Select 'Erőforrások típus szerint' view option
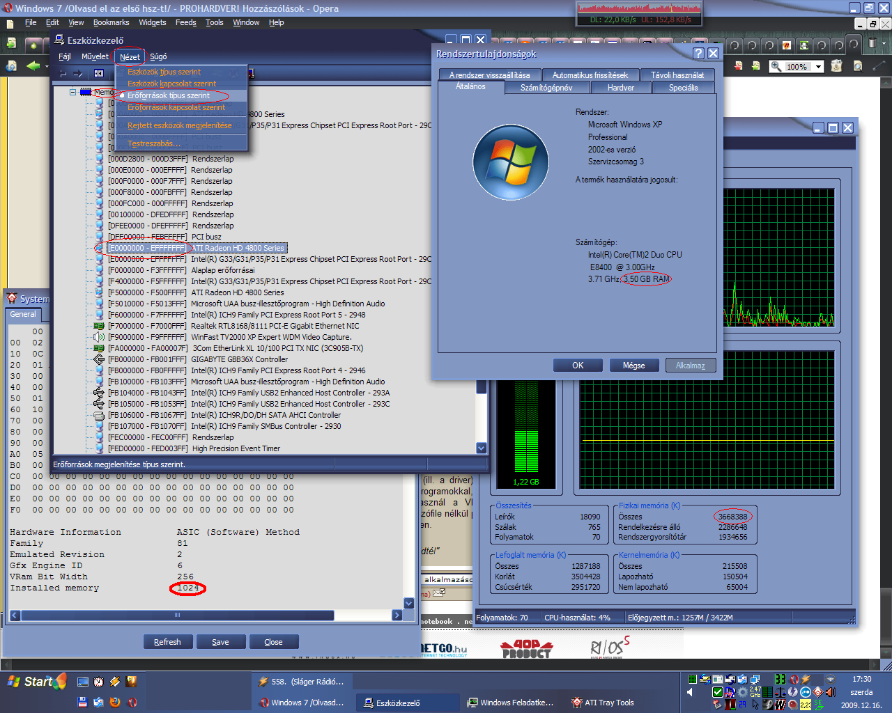This screenshot has width=892, height=713. tap(168, 95)
